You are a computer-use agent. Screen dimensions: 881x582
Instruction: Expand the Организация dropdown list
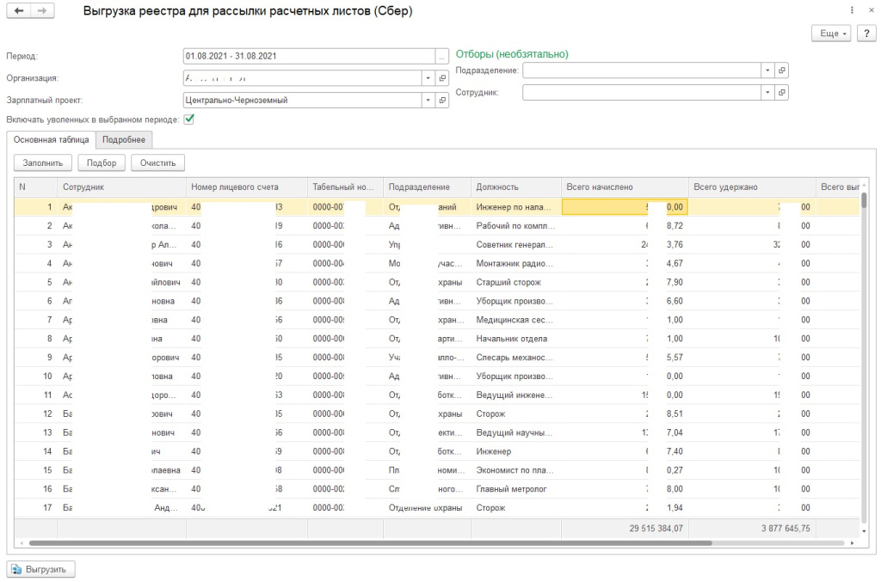pos(429,77)
